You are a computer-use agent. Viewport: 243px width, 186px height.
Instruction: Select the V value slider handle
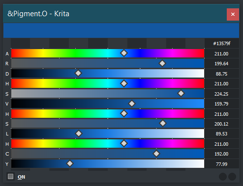tap(132, 104)
